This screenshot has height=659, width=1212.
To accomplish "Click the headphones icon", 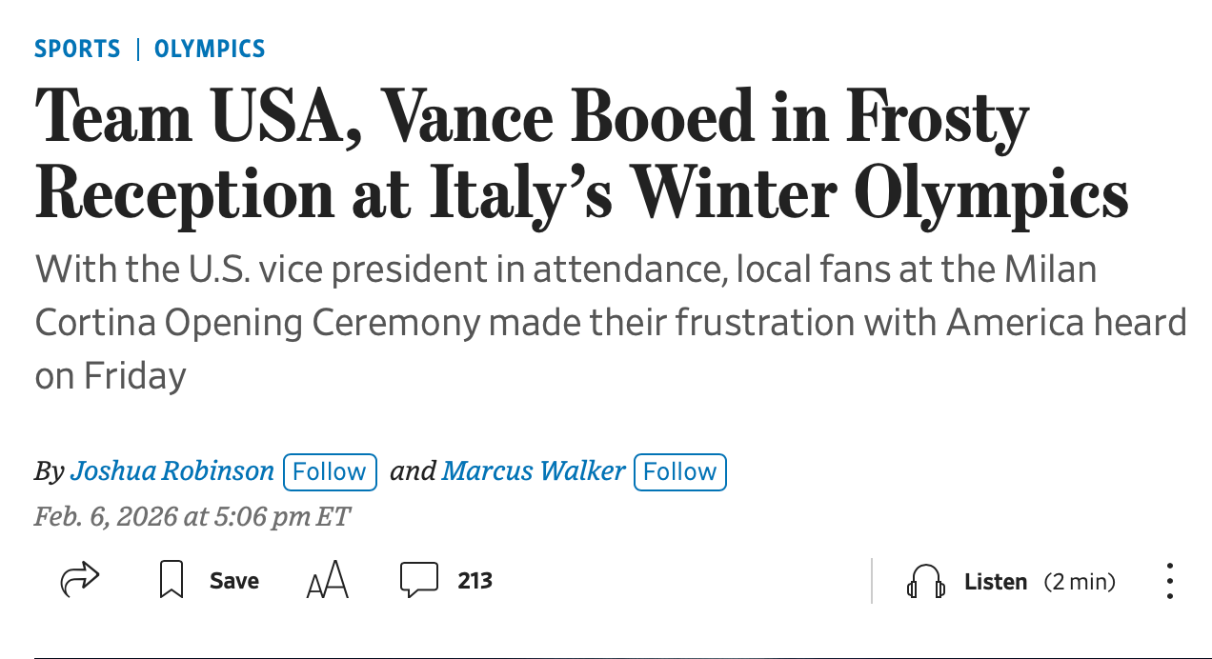I will pos(925,581).
